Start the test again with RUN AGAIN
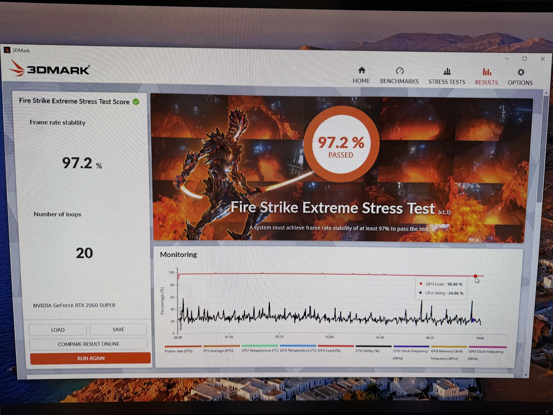553x415 pixels. click(90, 358)
